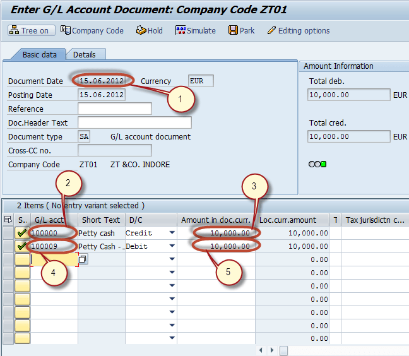Click the table select-all icon in header corner
The width and height of the screenshot is (409, 356).
click(x=8, y=220)
